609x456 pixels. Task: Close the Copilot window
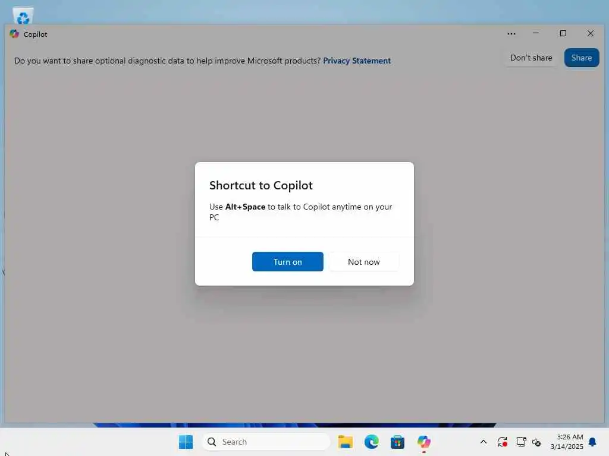pos(591,34)
